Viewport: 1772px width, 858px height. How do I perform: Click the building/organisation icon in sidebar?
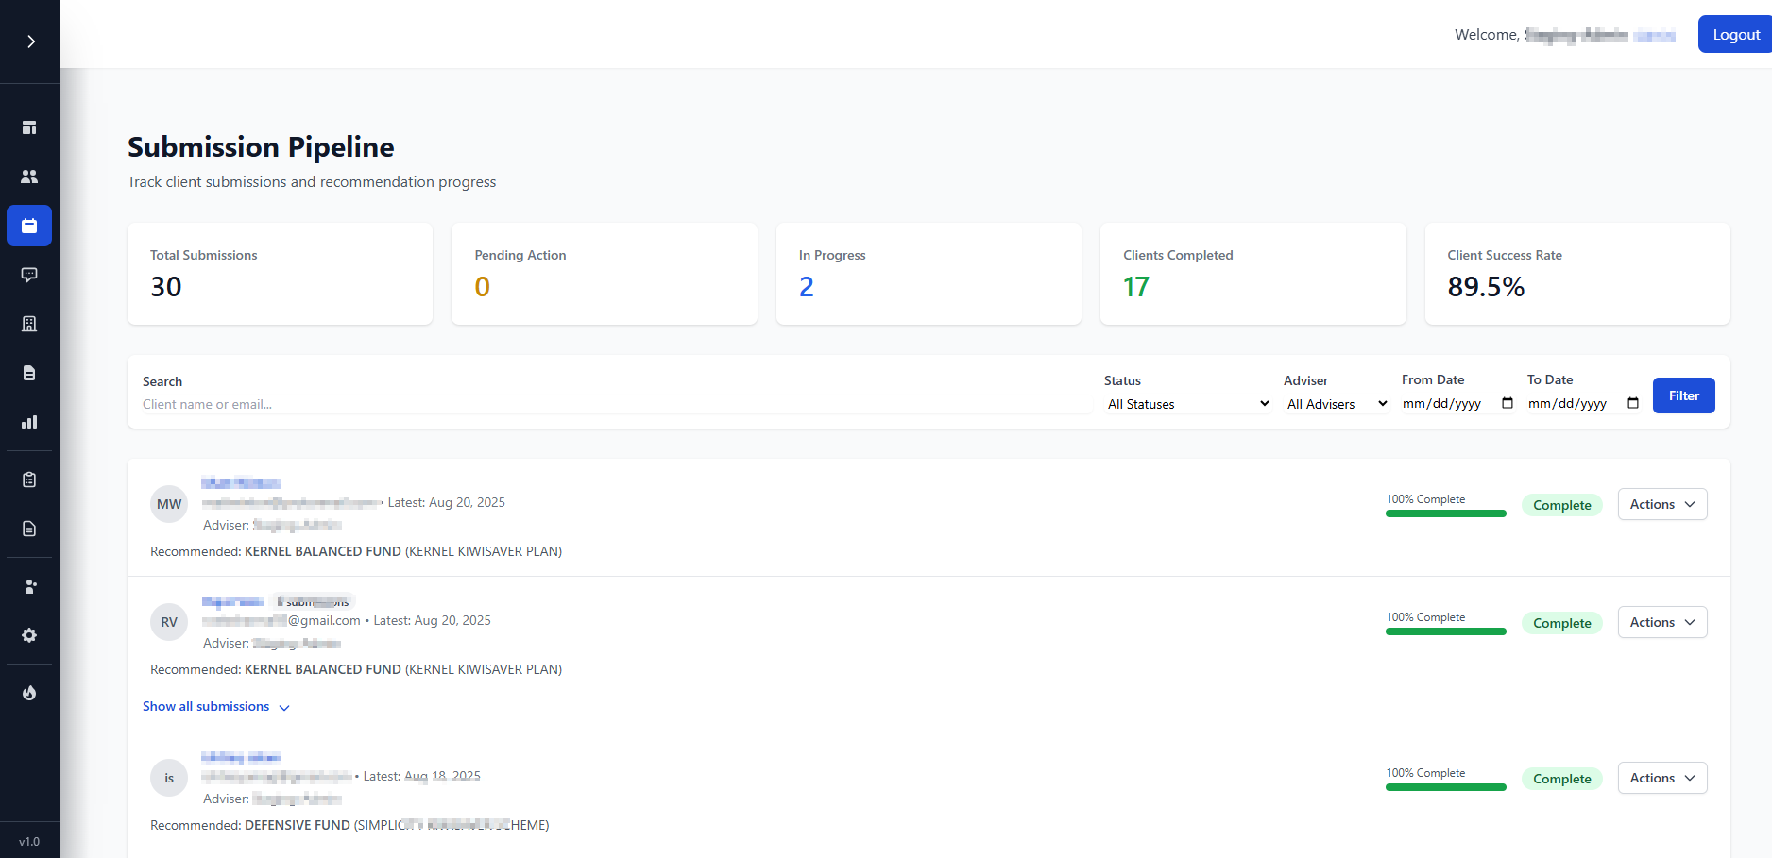[29, 324]
